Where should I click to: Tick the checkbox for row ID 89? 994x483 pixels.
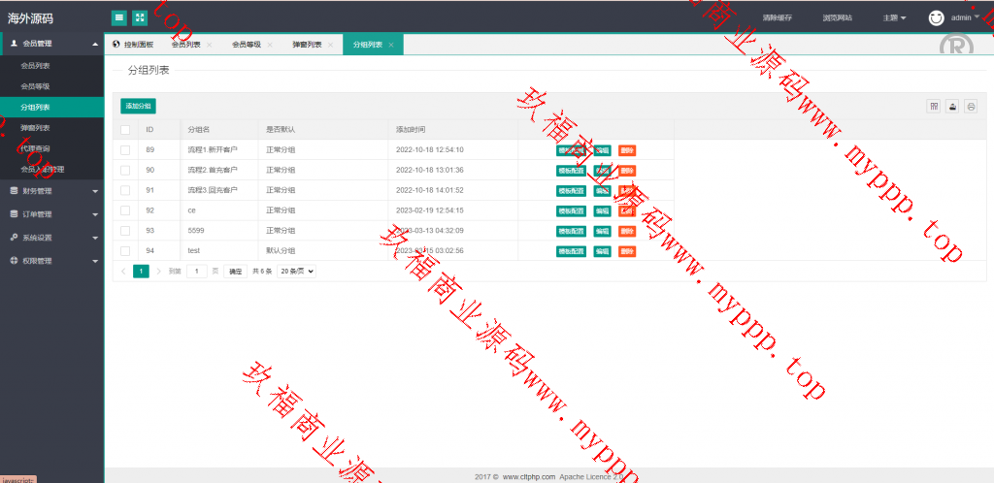[125, 150]
